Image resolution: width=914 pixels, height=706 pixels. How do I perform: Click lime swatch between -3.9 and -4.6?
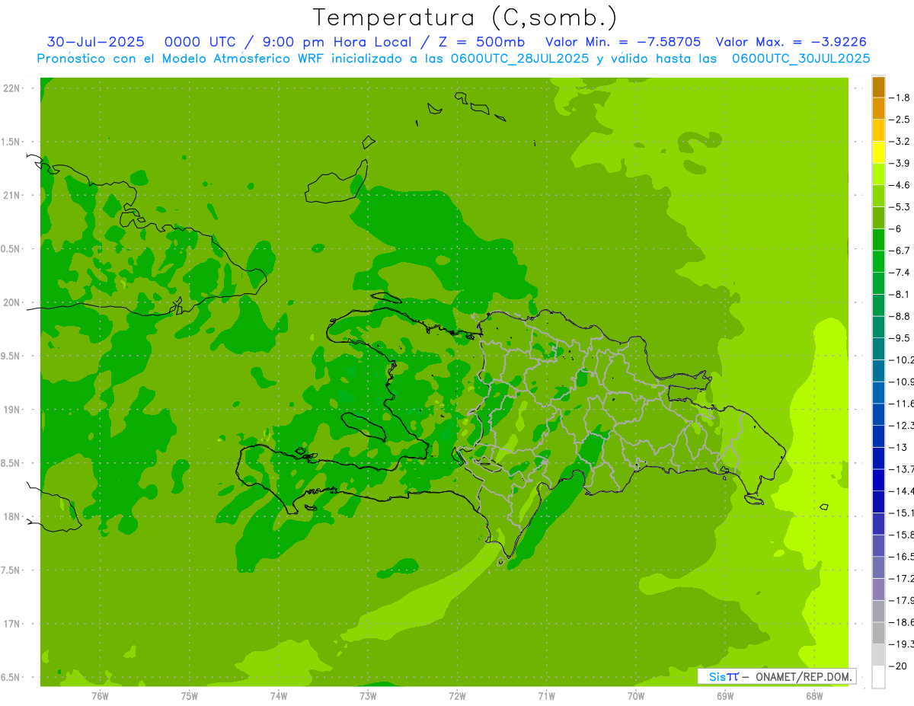879,174
